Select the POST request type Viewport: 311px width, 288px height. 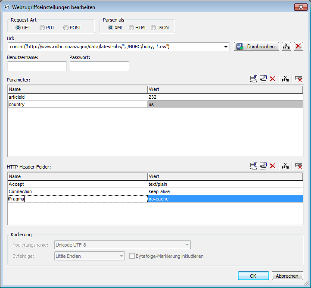click(66, 28)
